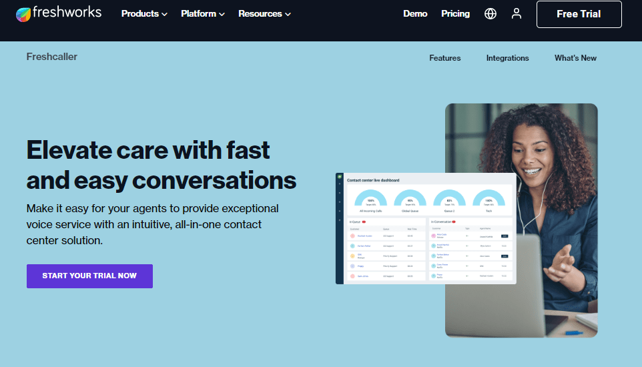The width and height of the screenshot is (642, 367).
Task: Open the user account icon
Action: pos(517,14)
